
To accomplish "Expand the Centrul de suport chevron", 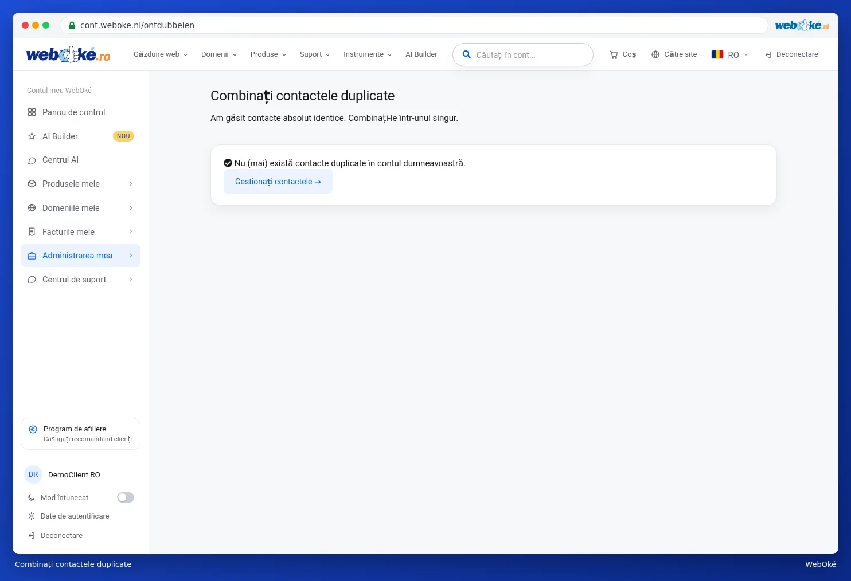I will (x=131, y=280).
